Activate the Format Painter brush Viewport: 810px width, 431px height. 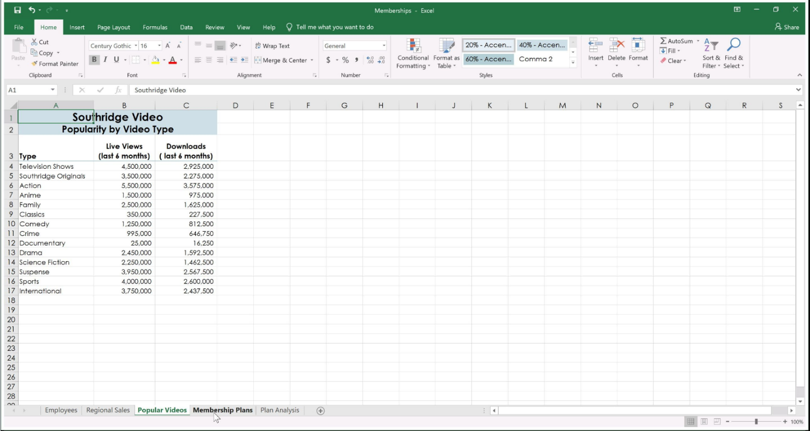55,64
